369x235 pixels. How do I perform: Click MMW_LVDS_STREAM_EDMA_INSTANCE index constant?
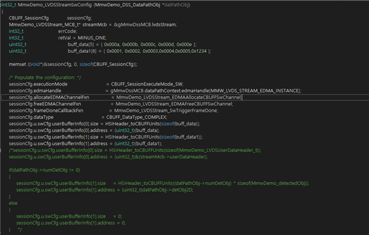[x=255, y=90]
